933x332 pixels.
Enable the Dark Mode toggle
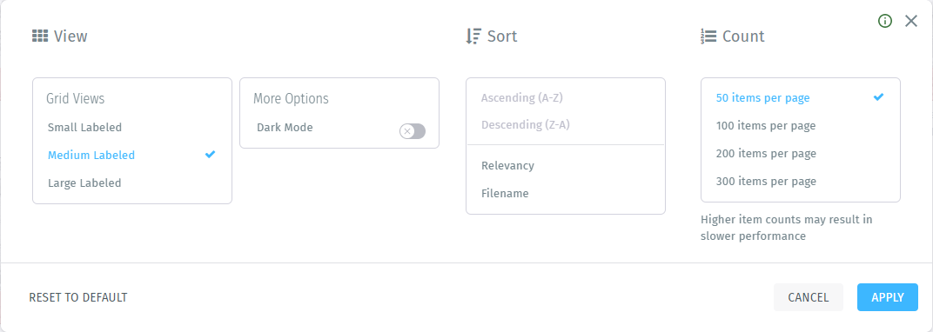coord(413,131)
